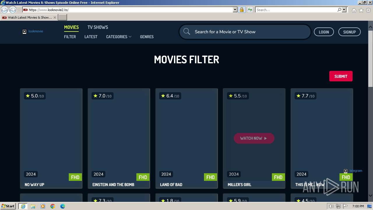Open a new blank tab

pos(63,17)
